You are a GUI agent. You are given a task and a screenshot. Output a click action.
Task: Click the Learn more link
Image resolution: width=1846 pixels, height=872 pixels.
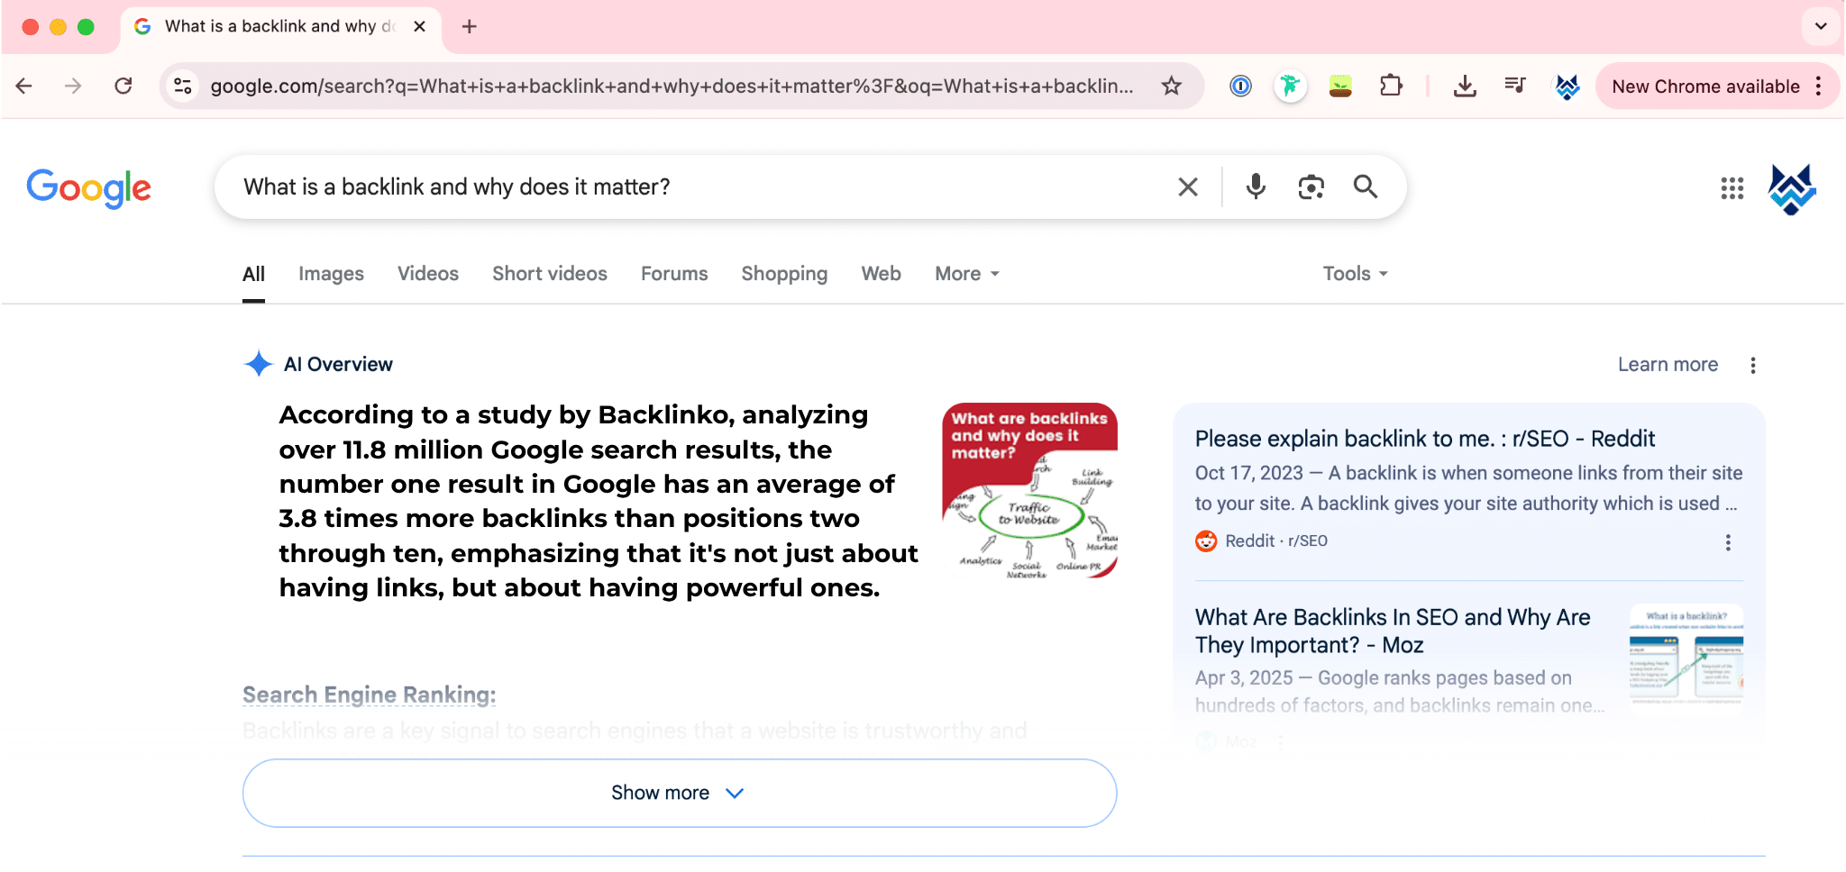pos(1668,365)
